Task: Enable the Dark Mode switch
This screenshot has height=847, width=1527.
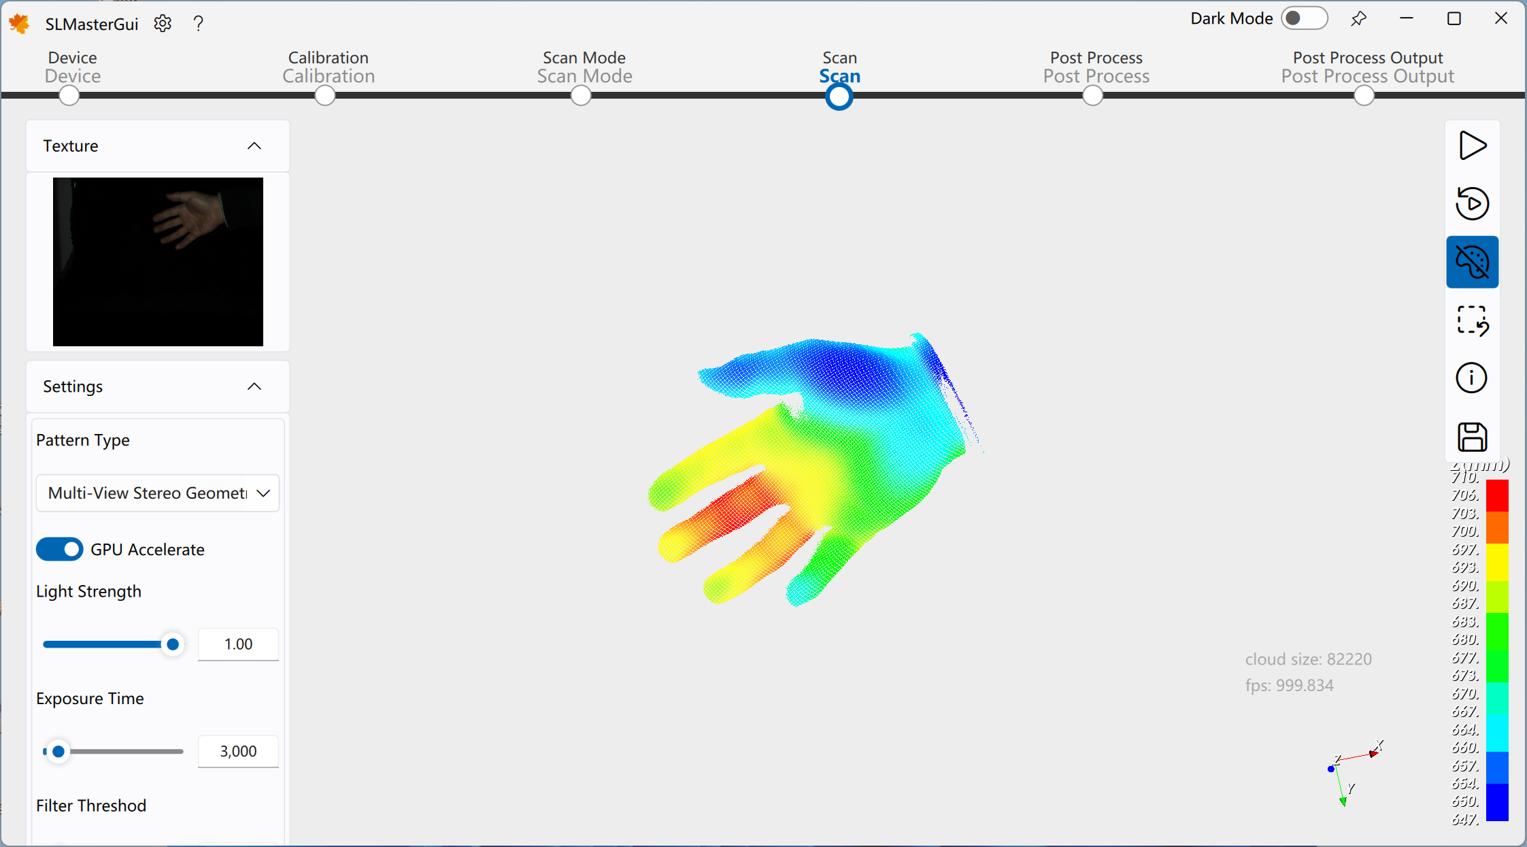Action: point(1303,18)
